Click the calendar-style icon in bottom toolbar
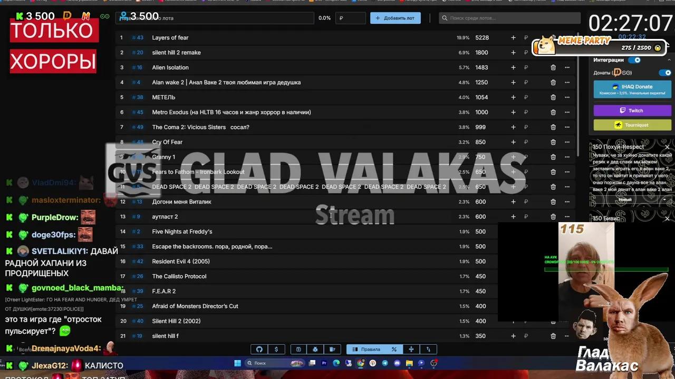This screenshot has height=379, width=675. 298,350
